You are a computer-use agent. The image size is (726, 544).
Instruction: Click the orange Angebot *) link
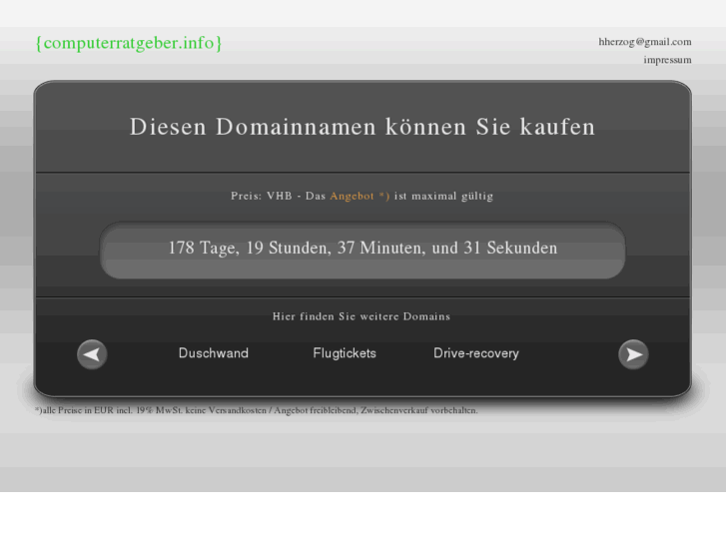tap(360, 196)
